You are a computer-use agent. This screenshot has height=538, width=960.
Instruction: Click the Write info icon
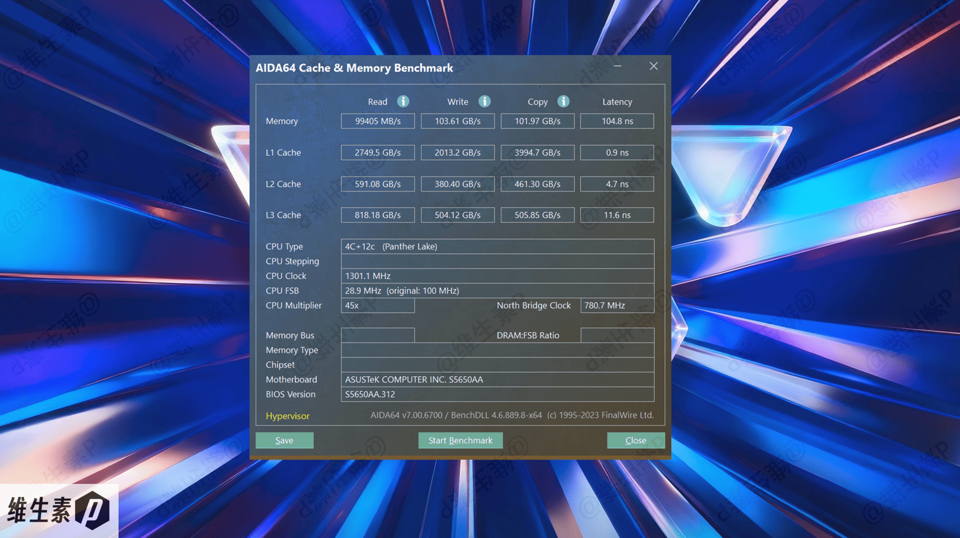[x=484, y=102]
